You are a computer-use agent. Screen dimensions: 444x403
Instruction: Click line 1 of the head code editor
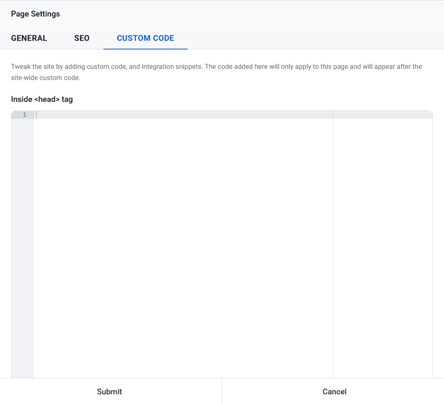[x=182, y=115]
